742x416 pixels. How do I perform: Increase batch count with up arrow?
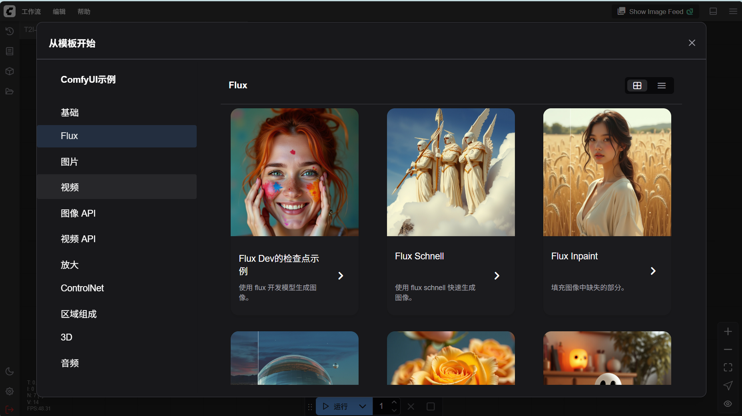394,402
